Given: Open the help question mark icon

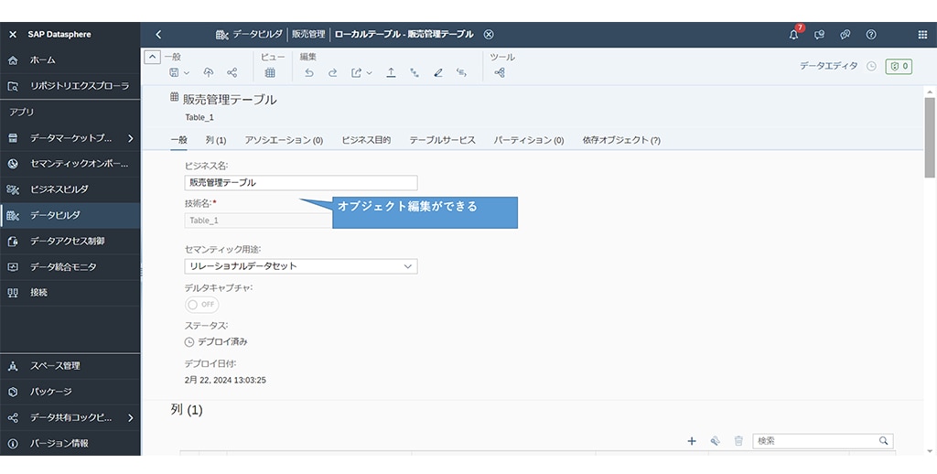Looking at the screenshot, I should [871, 35].
